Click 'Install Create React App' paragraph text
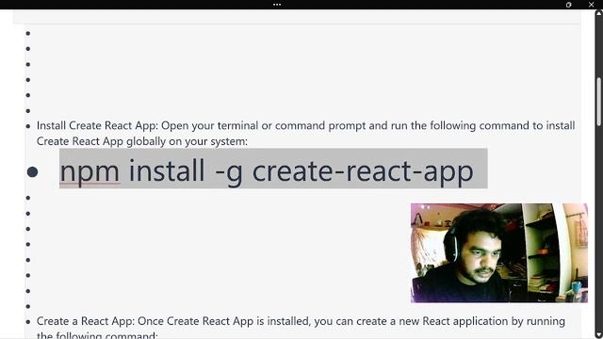The width and height of the screenshot is (603, 339). click(x=305, y=134)
